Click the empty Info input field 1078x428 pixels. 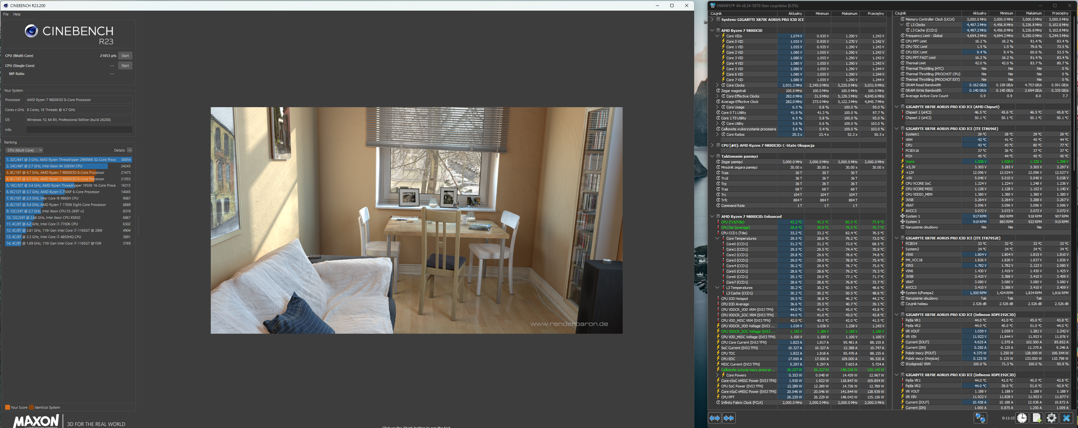(x=79, y=130)
